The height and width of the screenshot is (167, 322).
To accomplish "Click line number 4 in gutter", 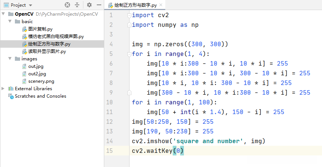I will (111, 44).
